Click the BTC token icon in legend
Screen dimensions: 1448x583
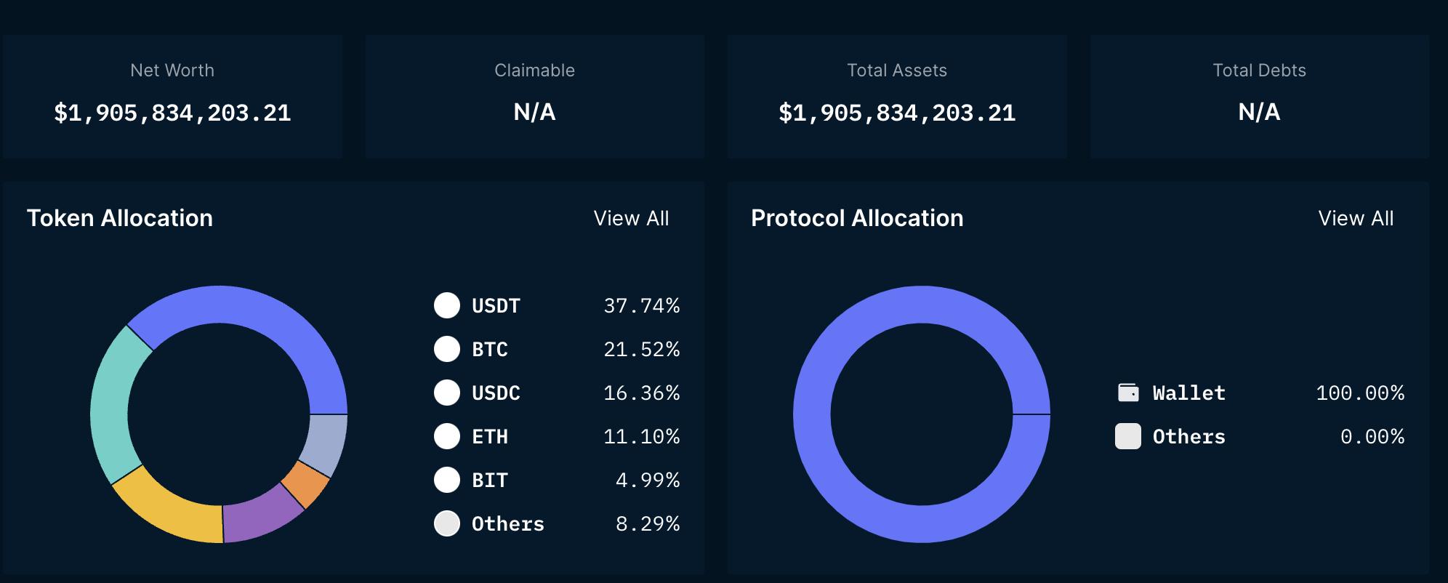click(447, 349)
